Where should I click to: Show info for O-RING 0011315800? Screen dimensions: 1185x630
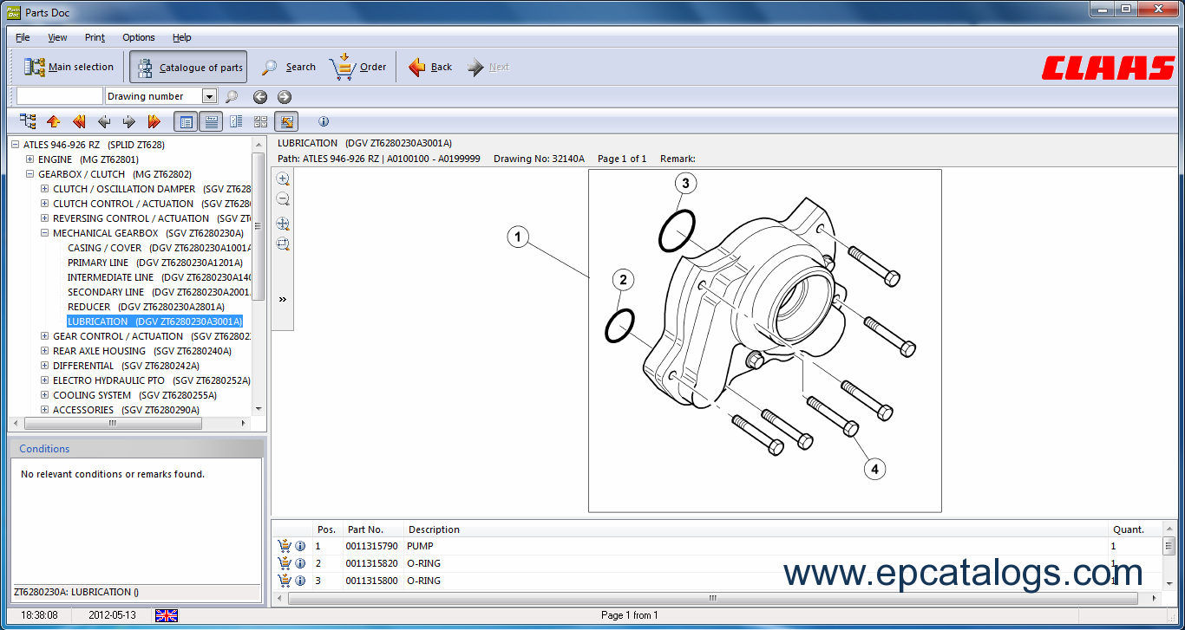[300, 581]
